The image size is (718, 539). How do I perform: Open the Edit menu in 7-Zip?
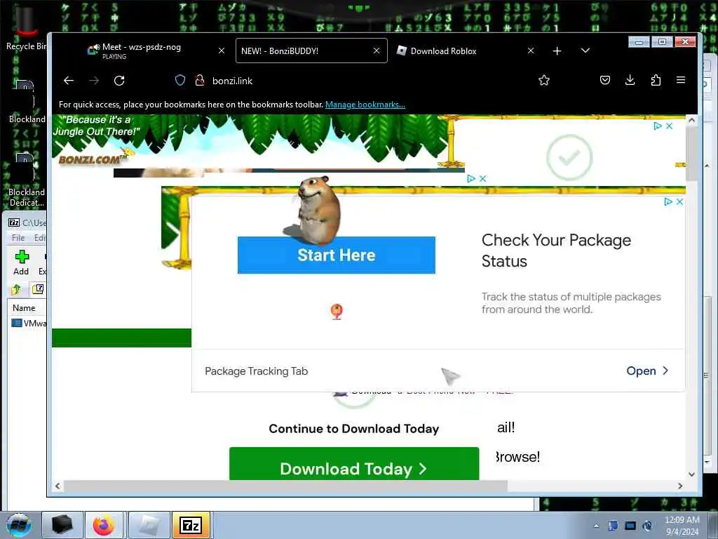point(39,237)
